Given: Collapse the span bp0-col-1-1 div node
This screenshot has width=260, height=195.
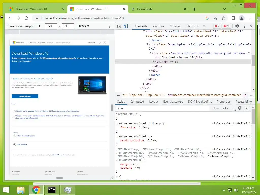Looking at the screenshot, I should (x=147, y=44).
